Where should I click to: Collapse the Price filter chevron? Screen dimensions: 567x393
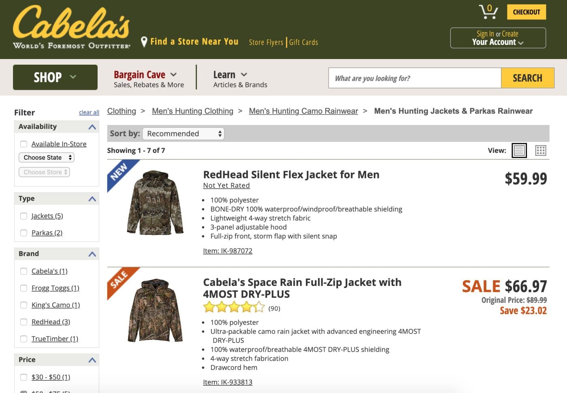pyautogui.click(x=92, y=360)
